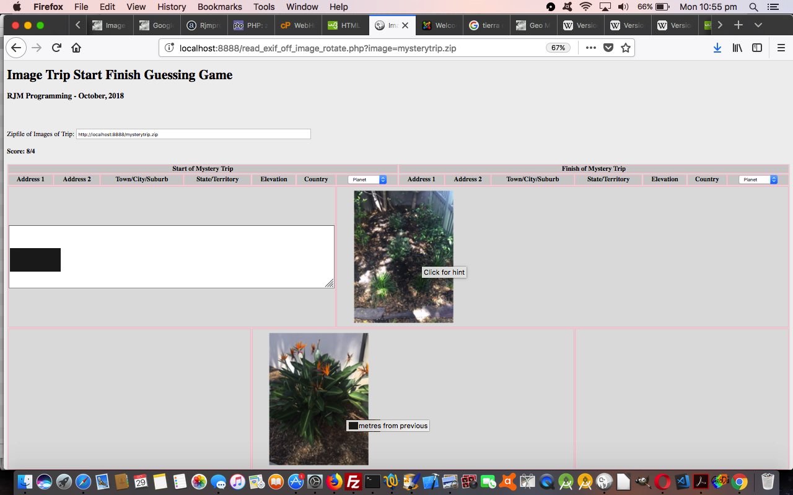Open Finish trip Planet dropdown

pyautogui.click(x=758, y=179)
